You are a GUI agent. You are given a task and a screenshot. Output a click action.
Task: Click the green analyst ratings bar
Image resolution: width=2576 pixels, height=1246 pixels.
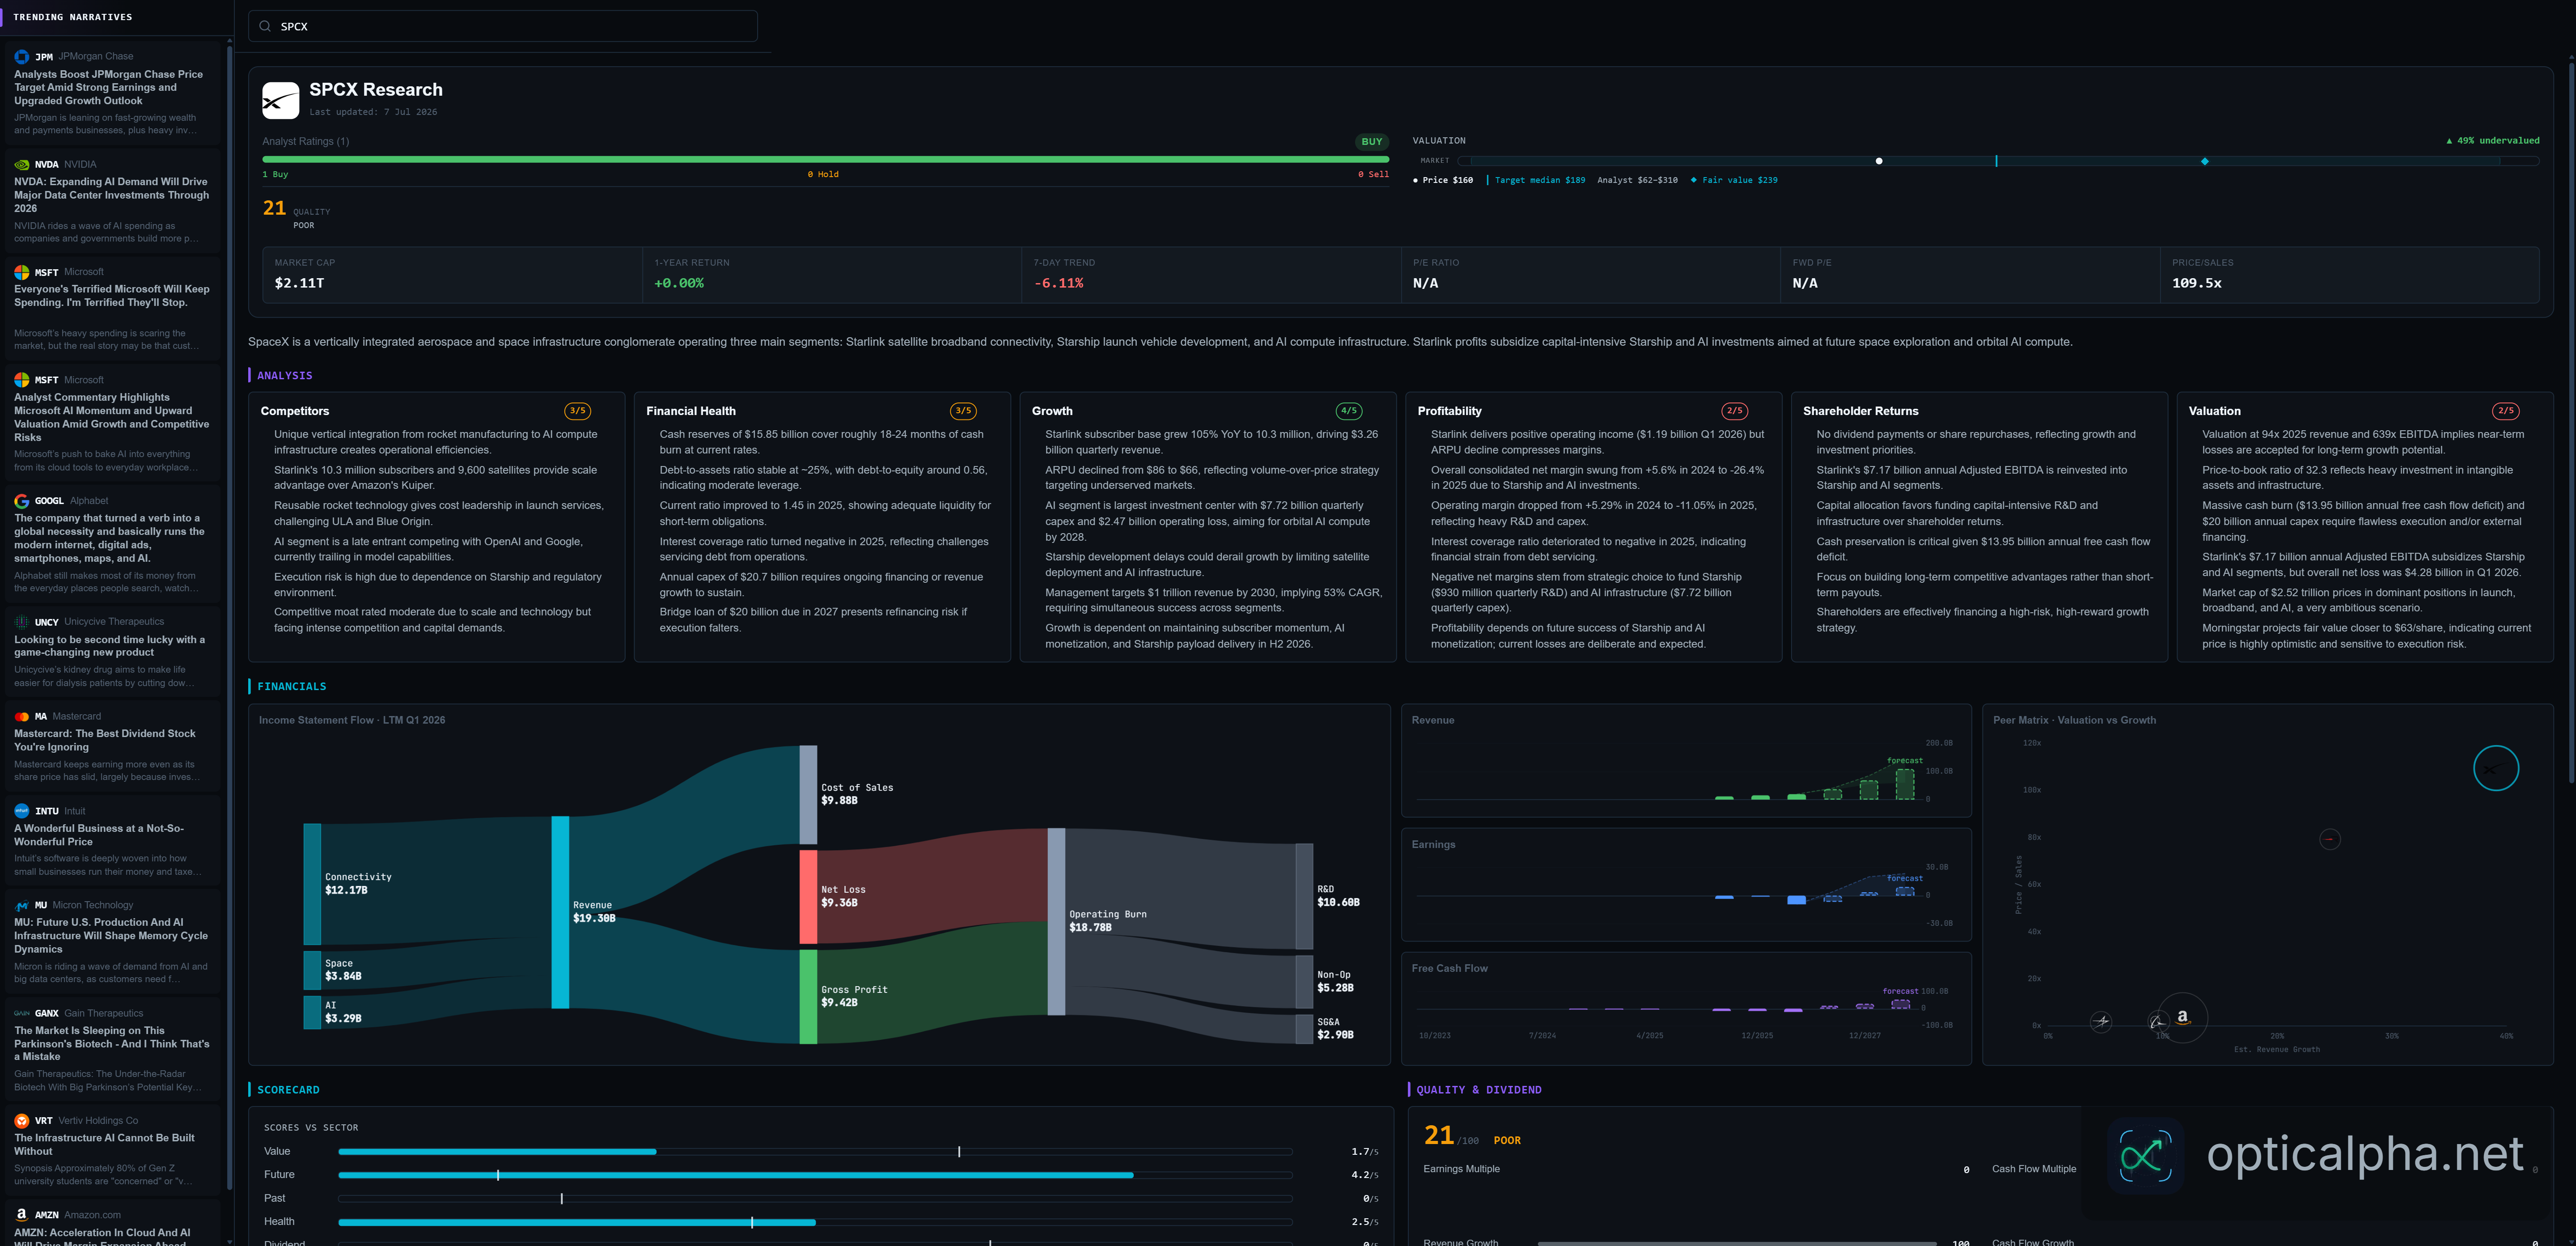[825, 159]
